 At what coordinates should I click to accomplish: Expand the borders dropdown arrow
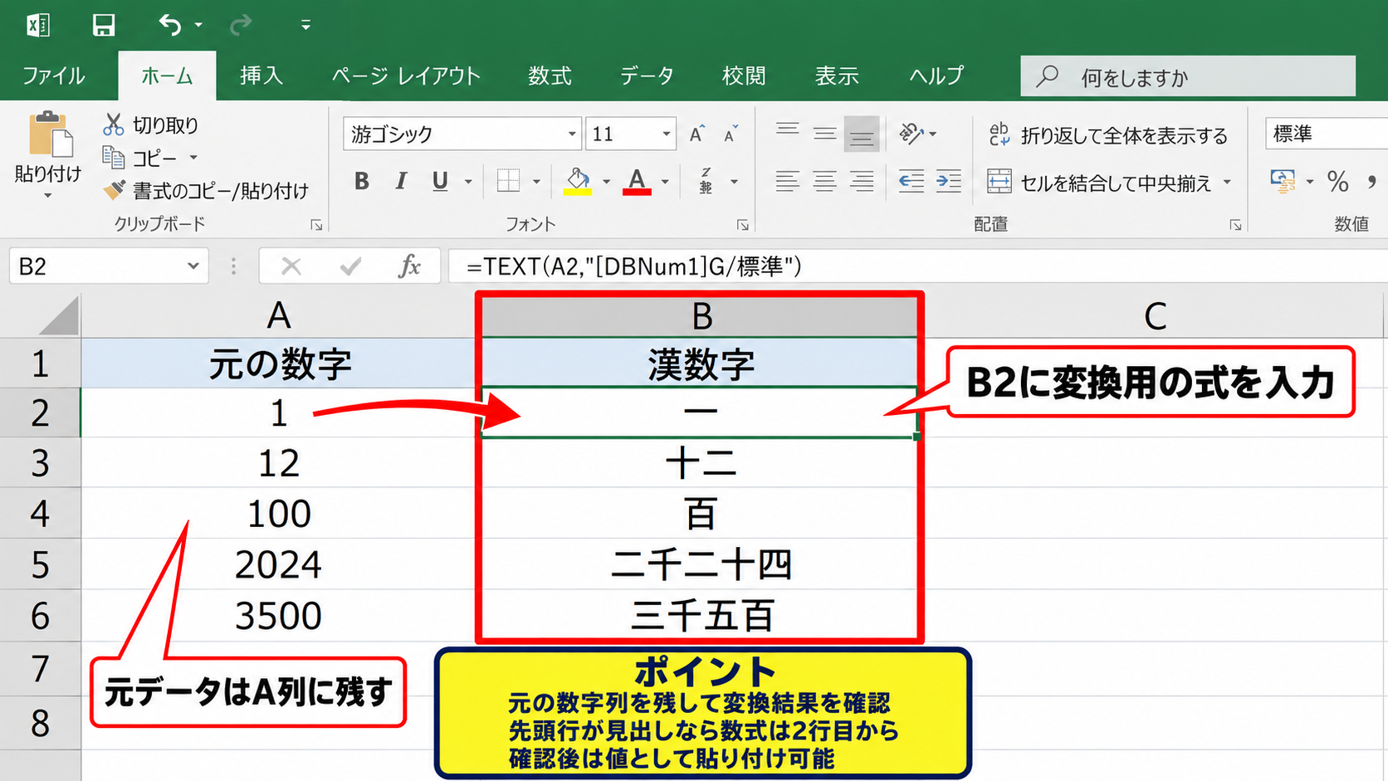pyautogui.click(x=536, y=182)
